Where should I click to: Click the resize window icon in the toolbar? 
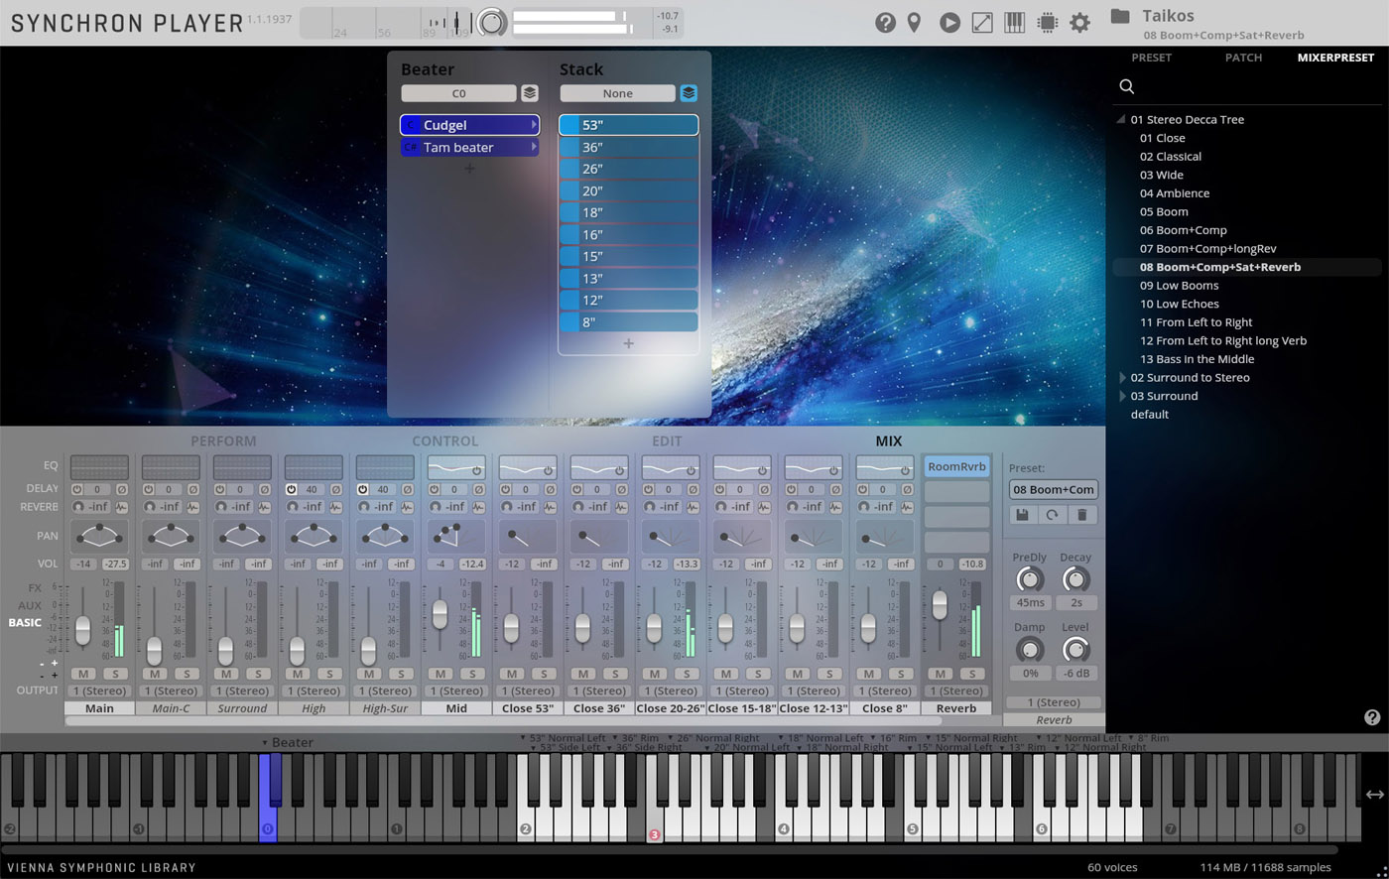point(980,22)
